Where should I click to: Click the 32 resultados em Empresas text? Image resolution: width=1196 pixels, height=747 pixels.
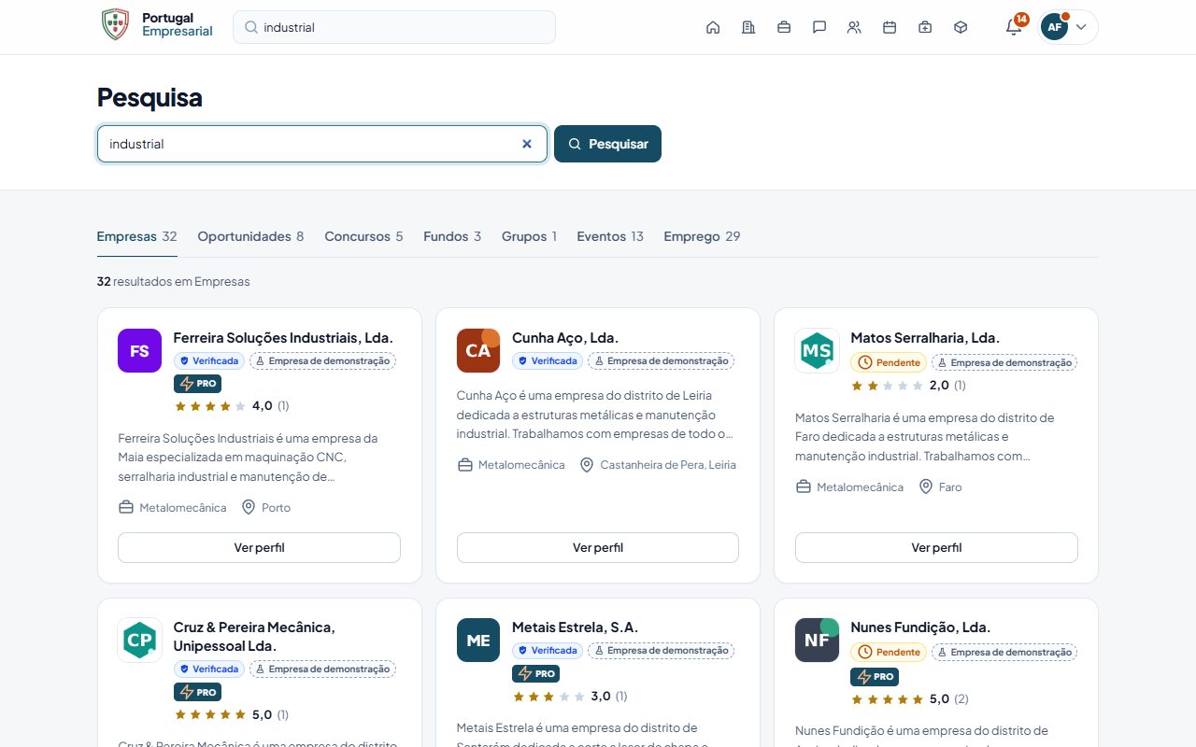pos(174,281)
